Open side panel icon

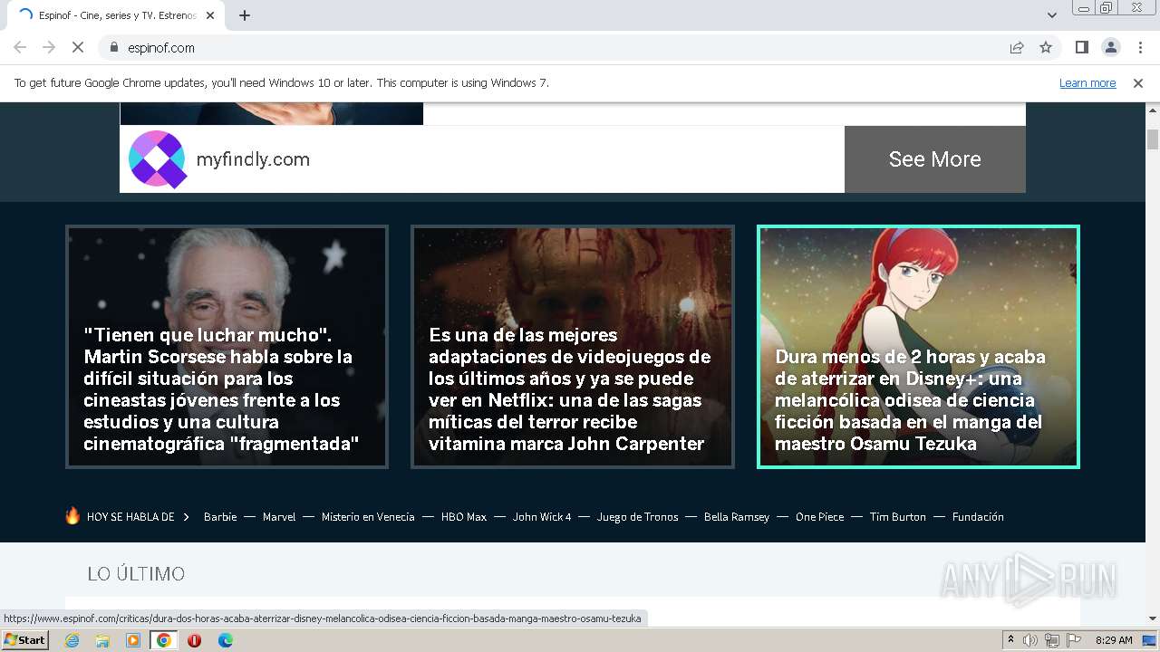(1081, 47)
